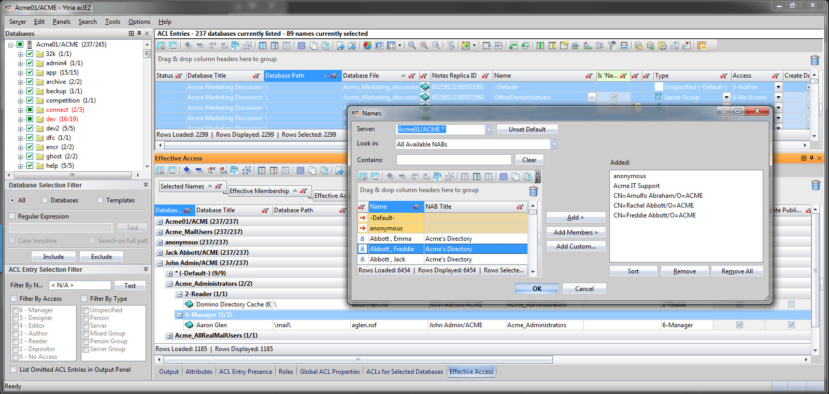Screen dimensions: 829x394
Task: Enable the Regular Expression checkbox
Action: coord(12,216)
